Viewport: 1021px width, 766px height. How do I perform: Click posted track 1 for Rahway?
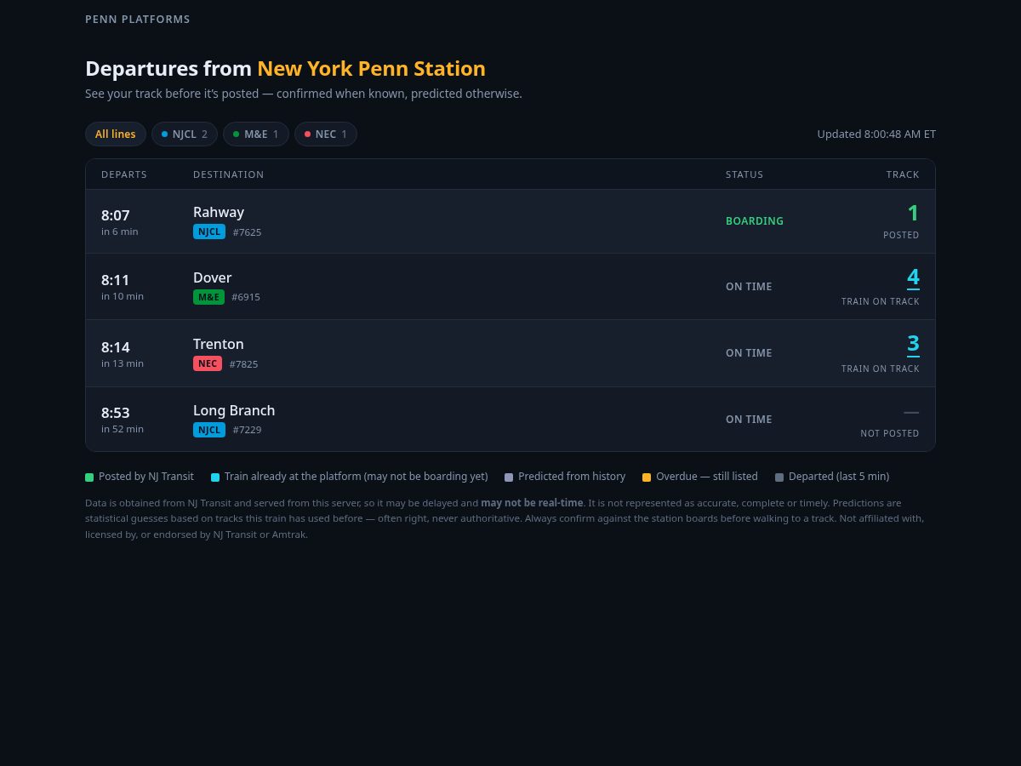point(913,213)
